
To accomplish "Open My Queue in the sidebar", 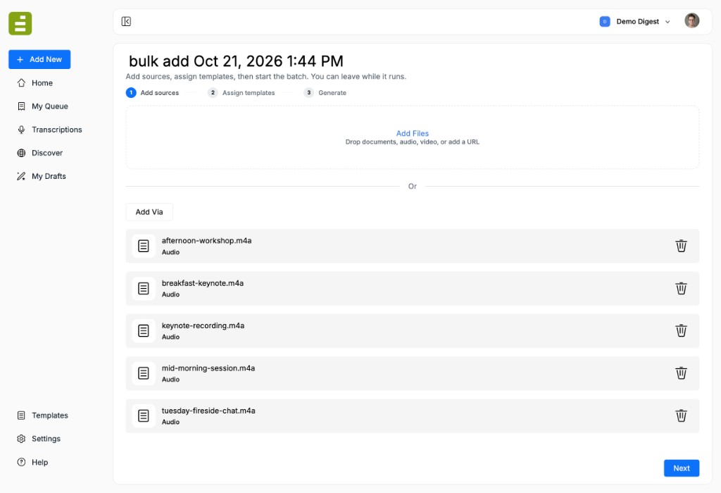I will click(x=50, y=106).
